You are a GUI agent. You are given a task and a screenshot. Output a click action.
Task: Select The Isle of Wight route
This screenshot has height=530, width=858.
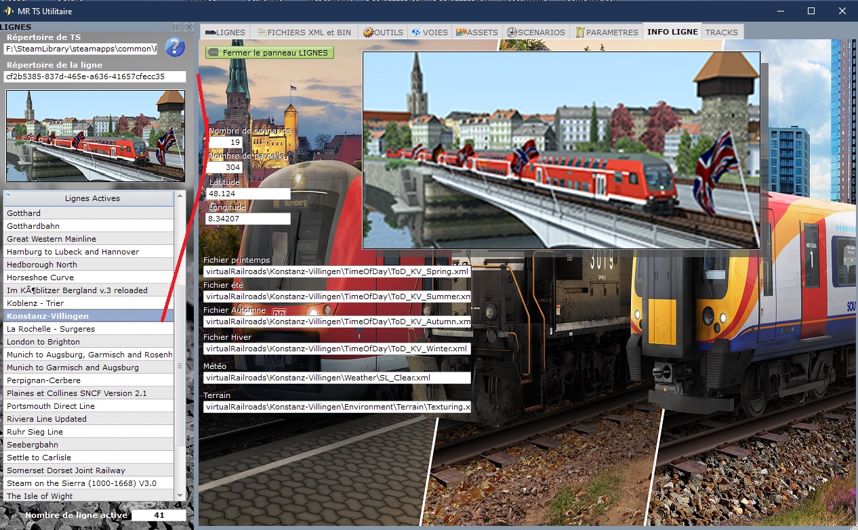(x=88, y=496)
